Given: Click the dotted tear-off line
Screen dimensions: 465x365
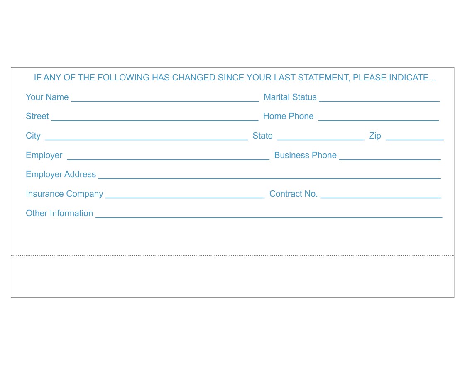Looking at the screenshot, I should tap(232, 255).
